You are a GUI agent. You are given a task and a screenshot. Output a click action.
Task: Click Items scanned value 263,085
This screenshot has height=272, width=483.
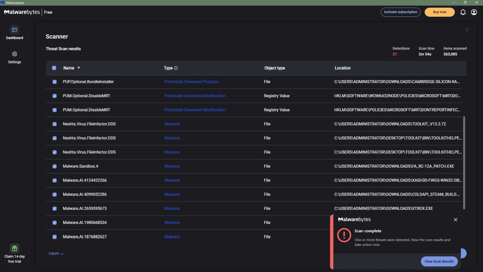coord(450,54)
